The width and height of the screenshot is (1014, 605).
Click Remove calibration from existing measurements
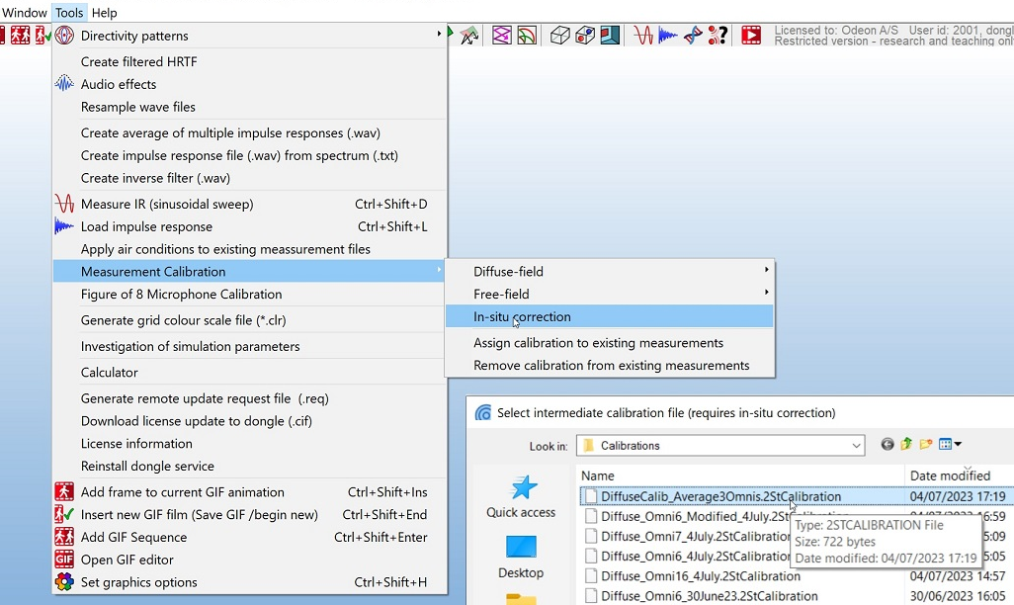point(611,365)
